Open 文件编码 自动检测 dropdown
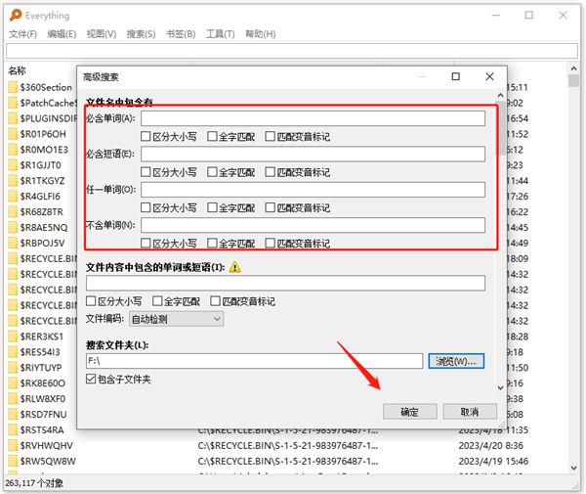 [177, 319]
